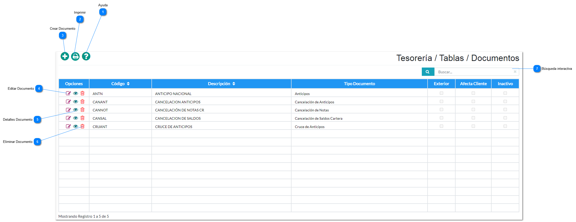Viewport: 576px width, 222px height.
Task: Delete the CANANT document
Action: pos(82,102)
